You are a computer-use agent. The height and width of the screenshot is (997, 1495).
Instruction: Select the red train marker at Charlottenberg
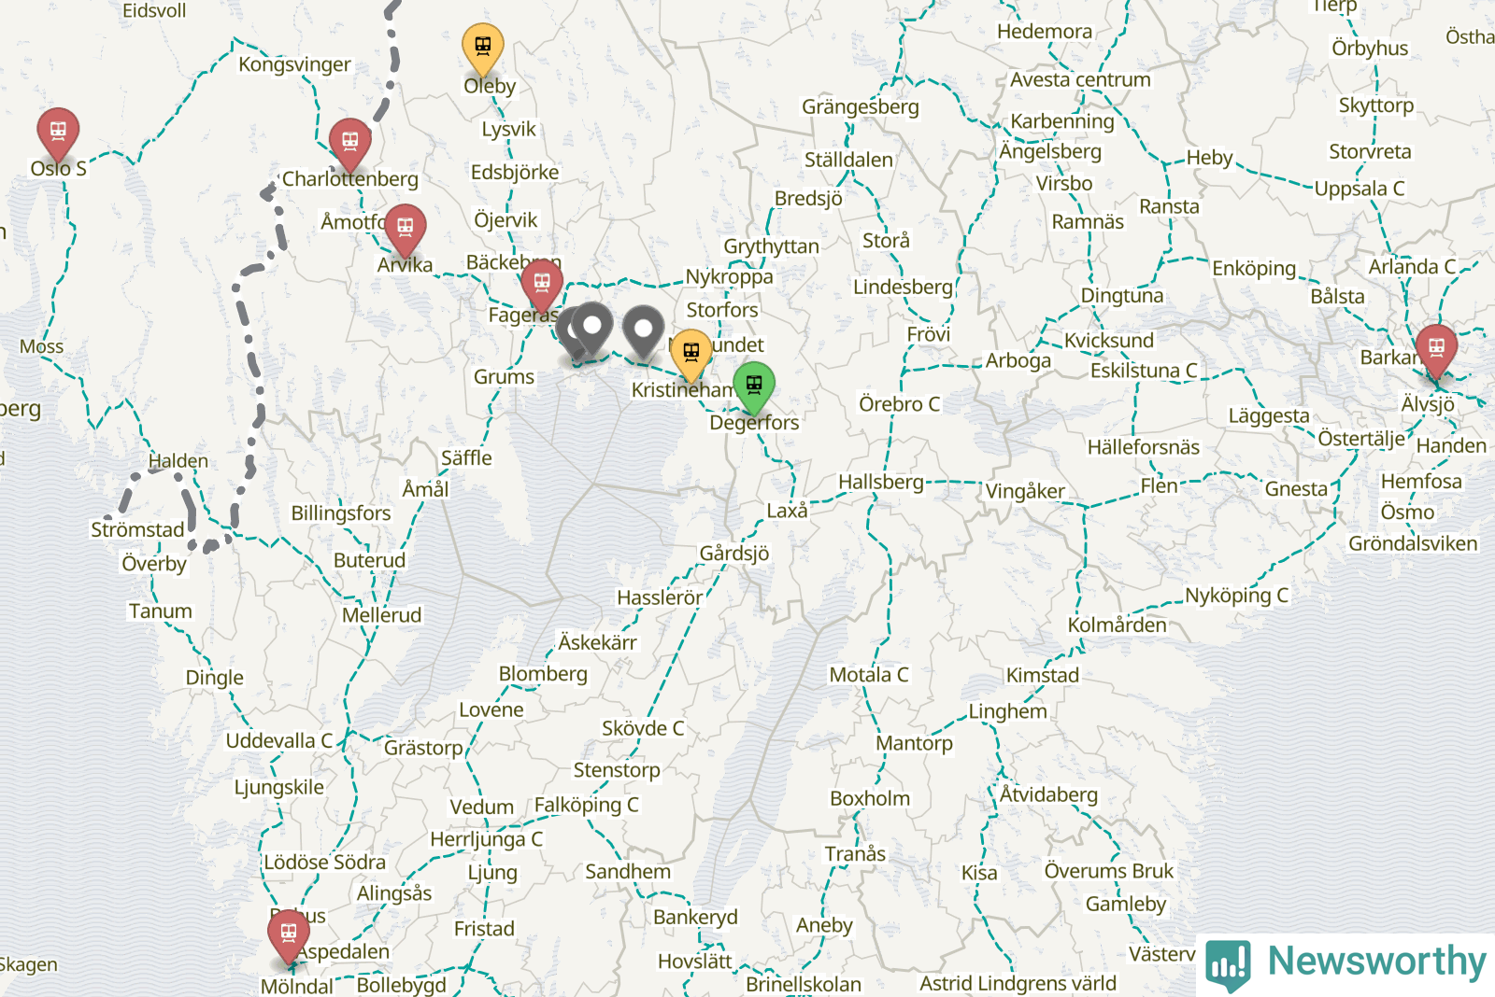[x=350, y=146]
